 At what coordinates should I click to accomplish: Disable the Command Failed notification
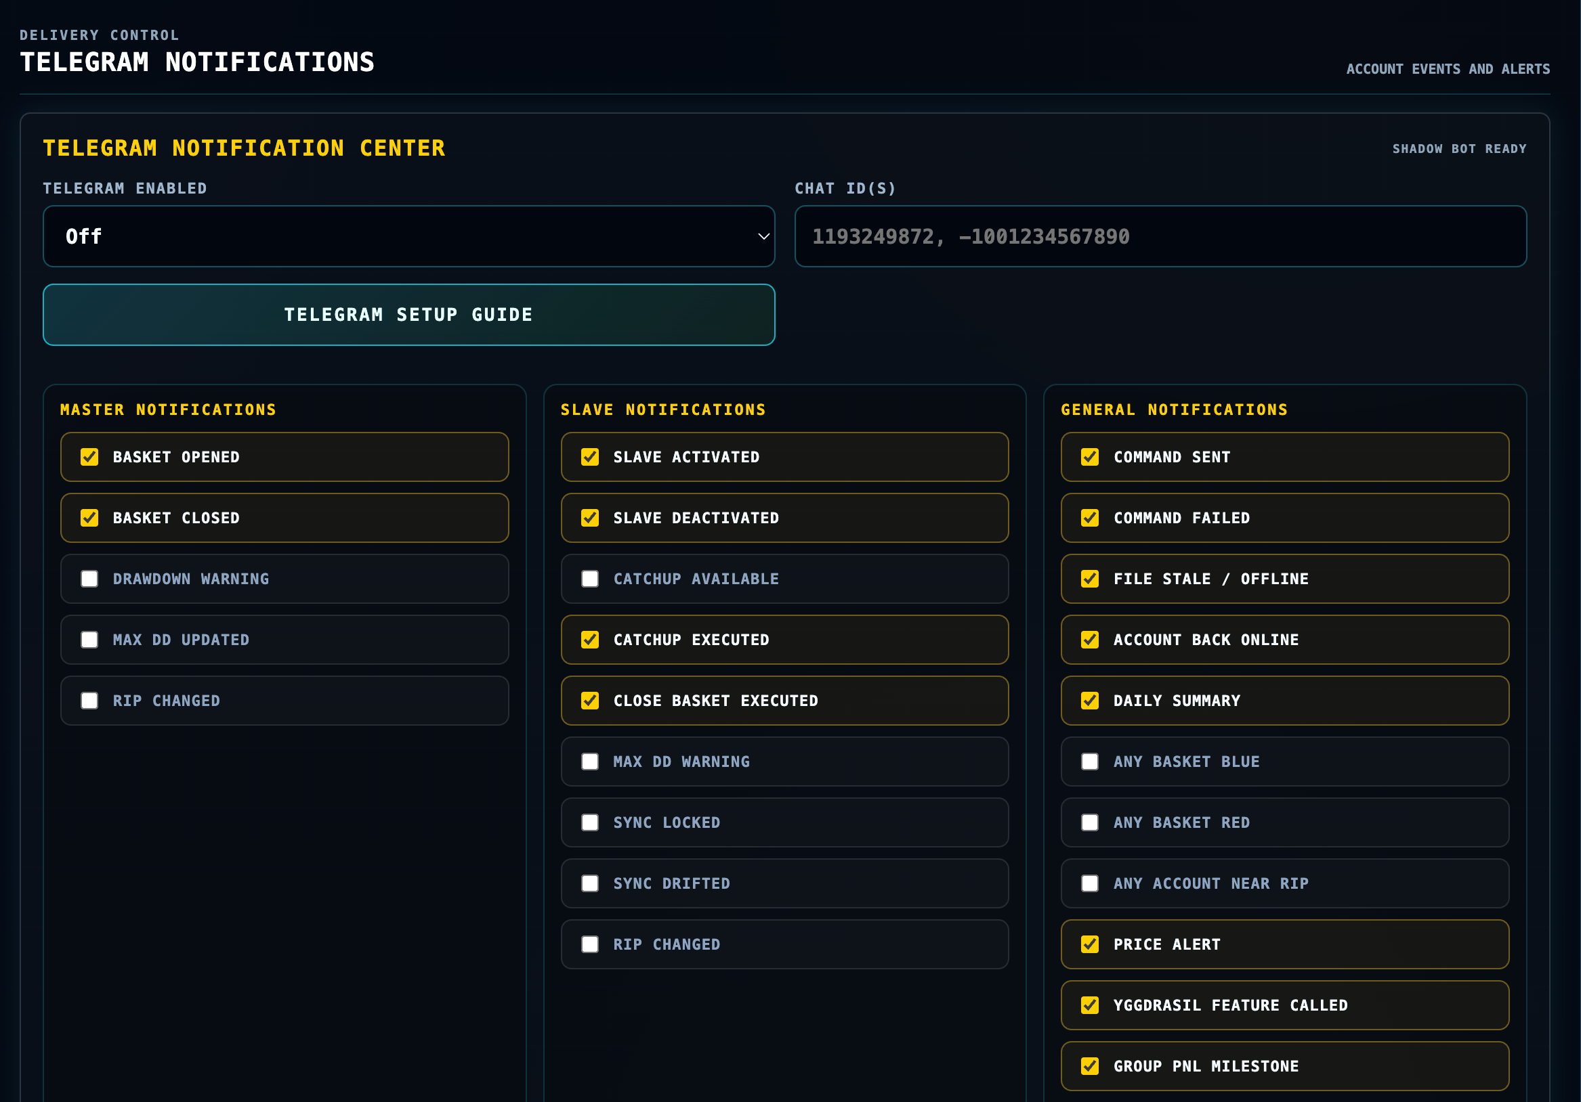tap(1090, 518)
